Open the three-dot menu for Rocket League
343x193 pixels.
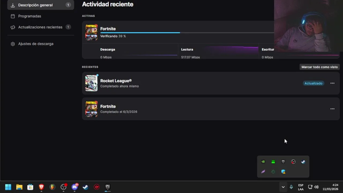332,83
